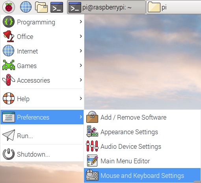Click the Mouse and Keyboard Settings icon

92,175
